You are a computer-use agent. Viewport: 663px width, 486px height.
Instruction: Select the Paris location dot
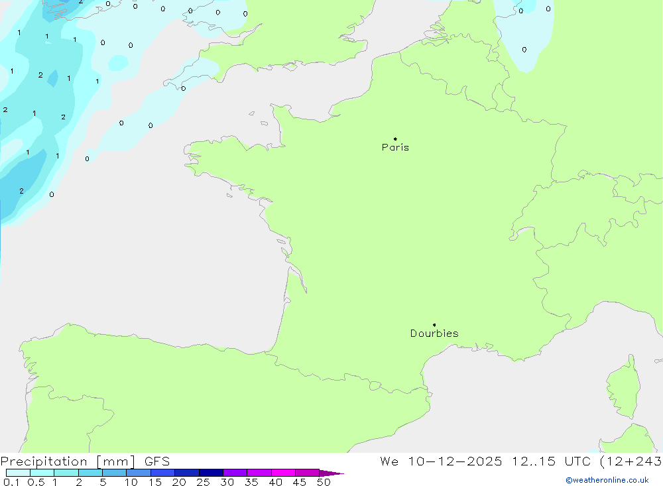click(395, 139)
